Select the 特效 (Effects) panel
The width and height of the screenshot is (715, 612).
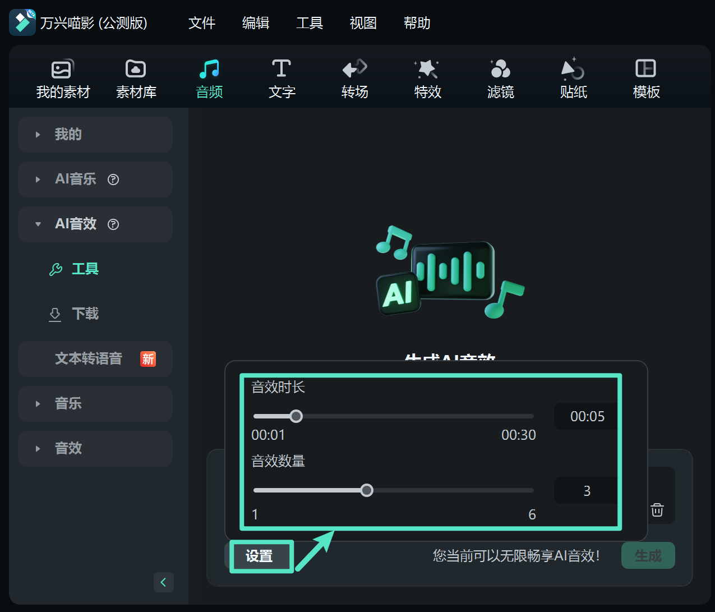point(427,79)
